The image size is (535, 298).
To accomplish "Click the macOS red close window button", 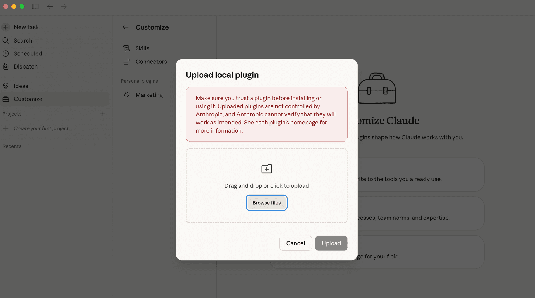I will [x=6, y=6].
